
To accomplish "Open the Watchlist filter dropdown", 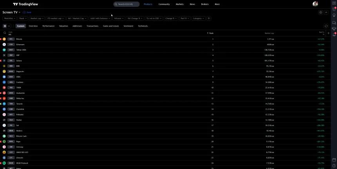I will coord(9,18).
